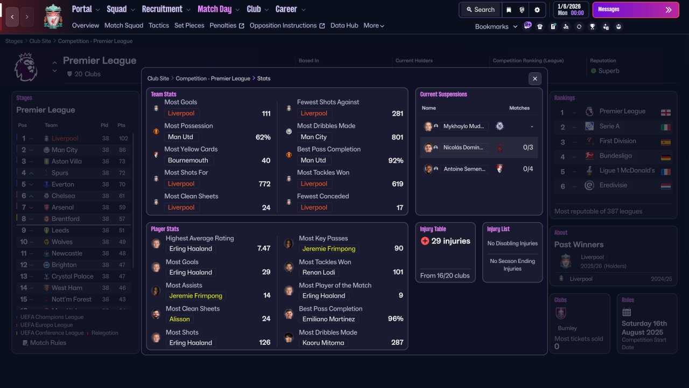This screenshot has height=388, width=689.
Task: Click the circular refresh bookmark shortcut icon
Action: 579,26
